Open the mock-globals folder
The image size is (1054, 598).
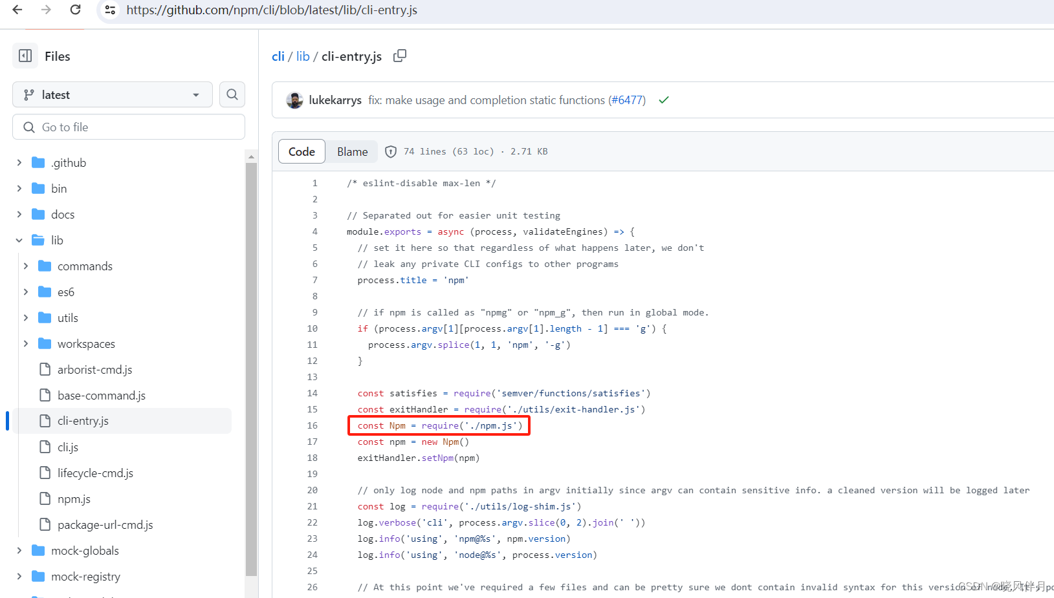[85, 551]
